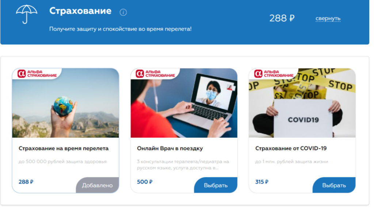Click the АльфаСтрахование logo on flight insurance card

point(37,73)
